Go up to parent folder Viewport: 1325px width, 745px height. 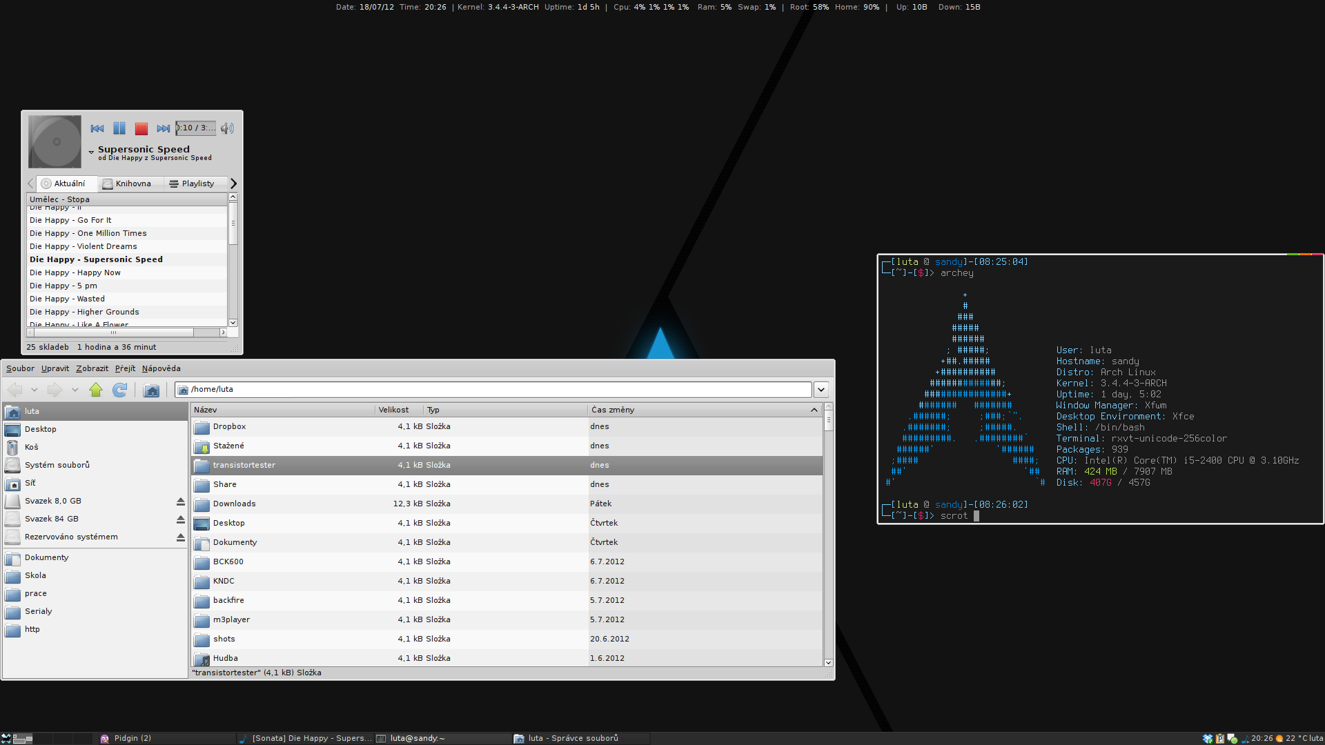coord(96,390)
